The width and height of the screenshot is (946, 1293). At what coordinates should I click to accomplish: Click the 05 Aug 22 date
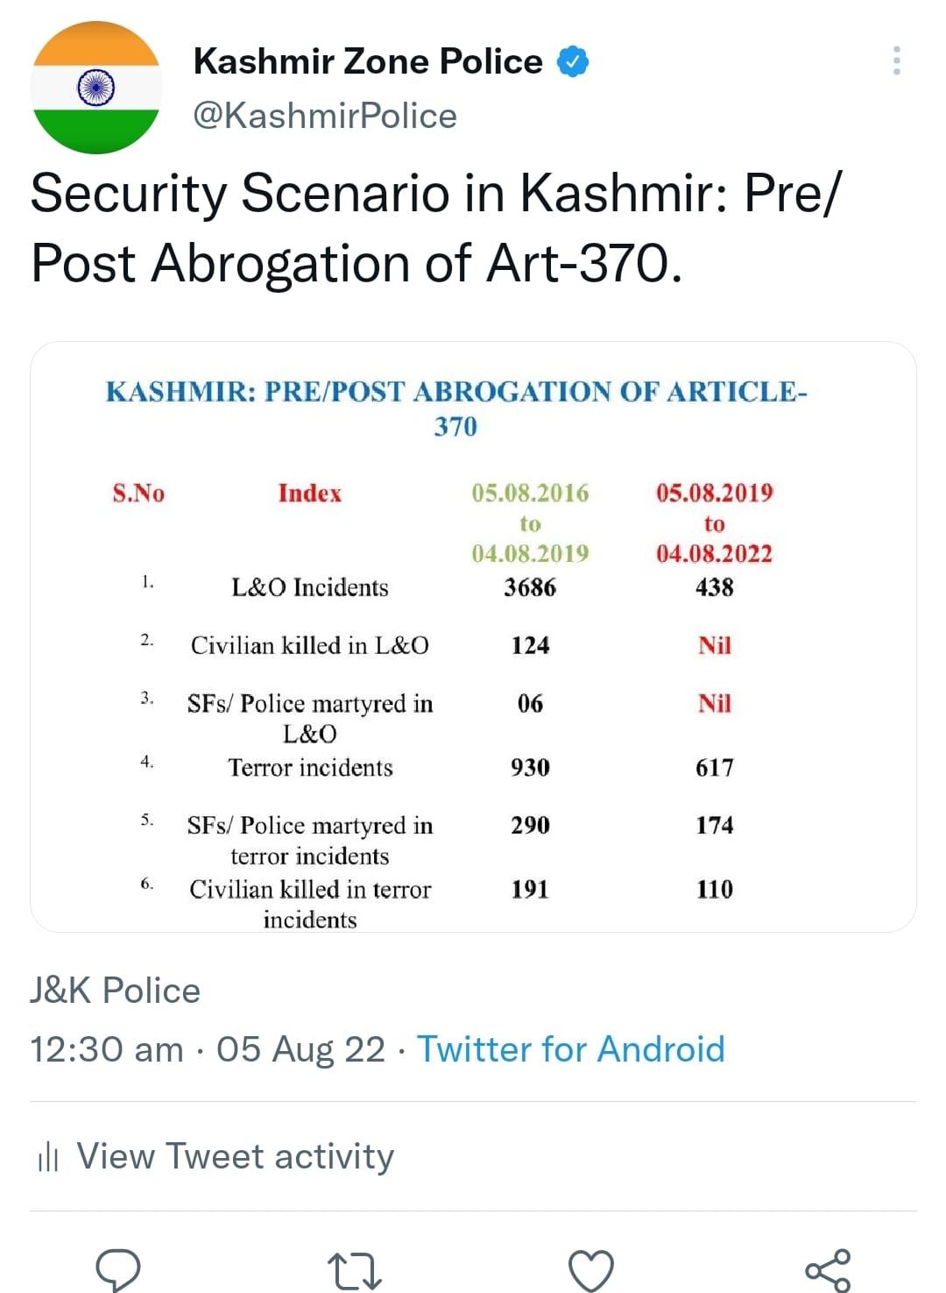point(300,1049)
